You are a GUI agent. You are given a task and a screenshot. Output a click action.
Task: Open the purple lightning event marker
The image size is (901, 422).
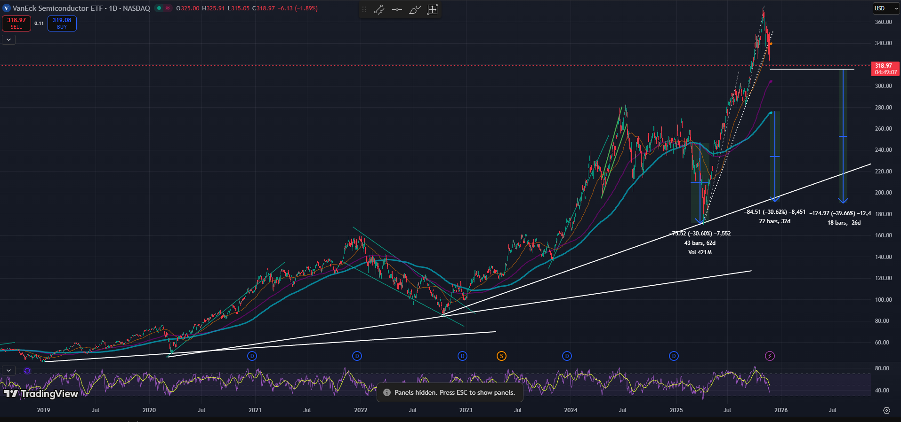tap(770, 356)
